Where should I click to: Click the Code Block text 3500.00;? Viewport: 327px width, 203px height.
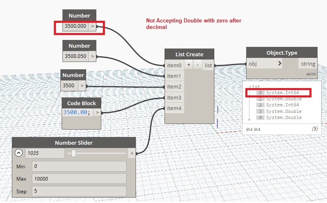coord(77,112)
